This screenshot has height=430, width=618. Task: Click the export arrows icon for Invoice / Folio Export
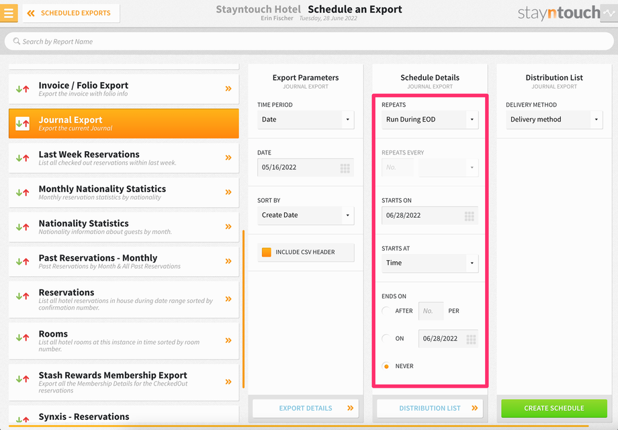(22, 89)
